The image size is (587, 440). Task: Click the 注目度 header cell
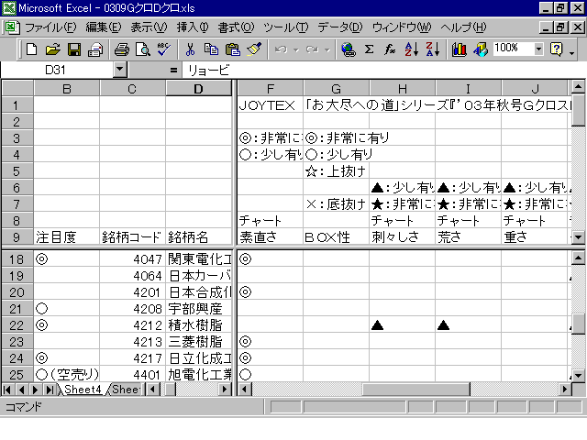67,236
